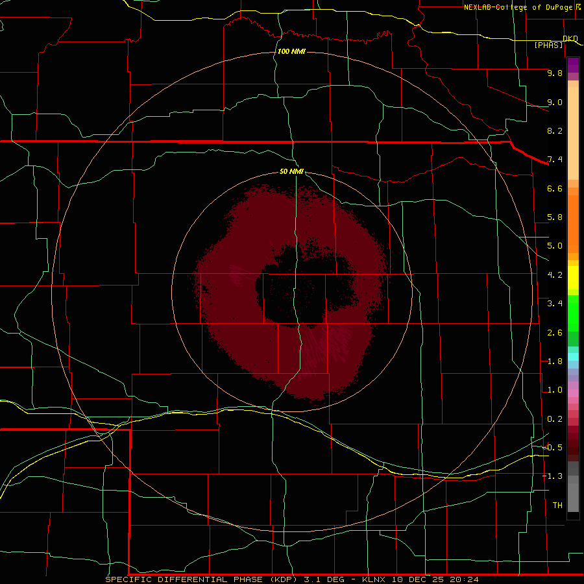Click the 2.6 scale value
584x584 pixels.
click(555, 333)
